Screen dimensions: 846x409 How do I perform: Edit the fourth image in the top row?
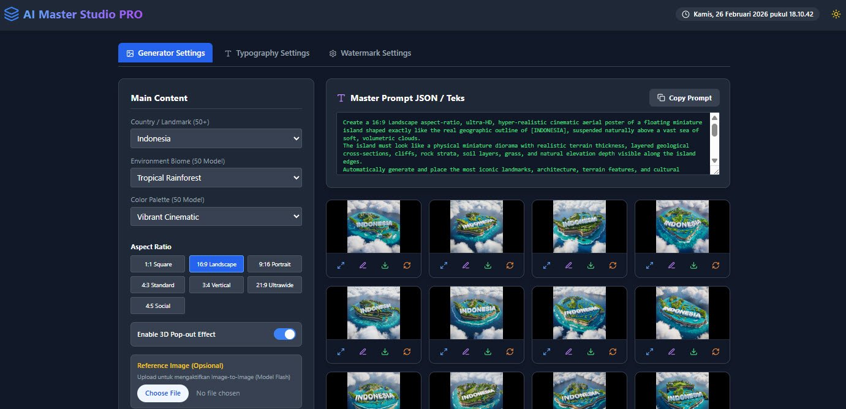pyautogui.click(x=672, y=265)
